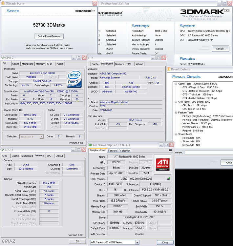Switch to Sensors tab in GPU-Z
The height and width of the screenshot is (246, 233).
coord(113,151)
